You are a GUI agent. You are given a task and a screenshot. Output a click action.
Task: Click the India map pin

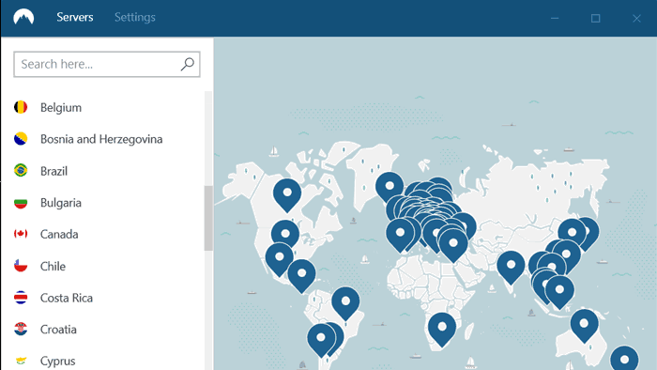point(511,268)
